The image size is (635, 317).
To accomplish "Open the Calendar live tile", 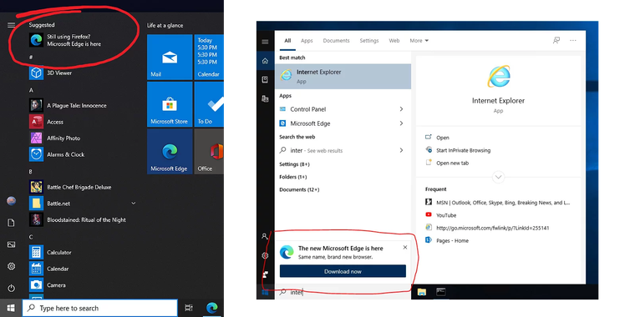I will 209,57.
